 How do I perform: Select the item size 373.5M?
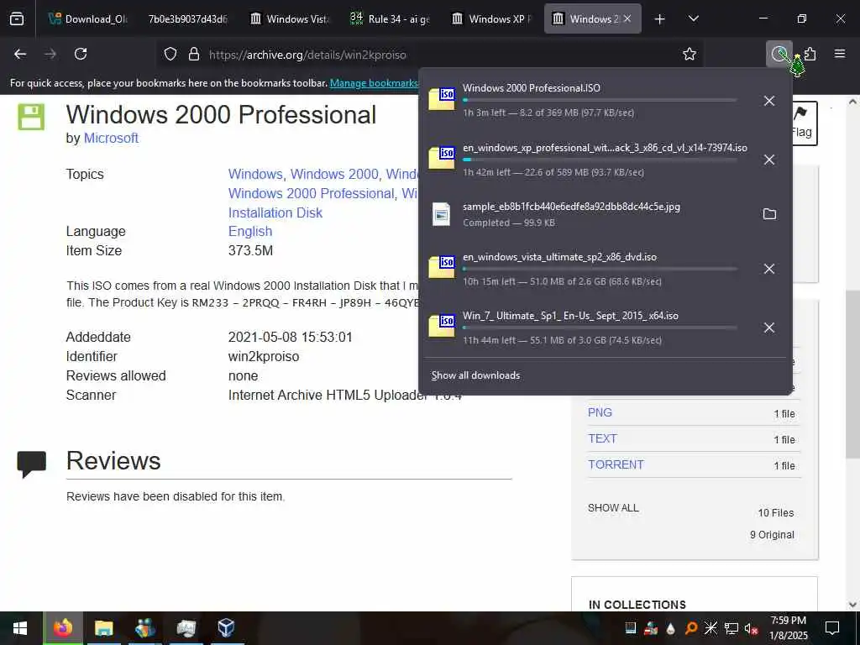pos(250,250)
